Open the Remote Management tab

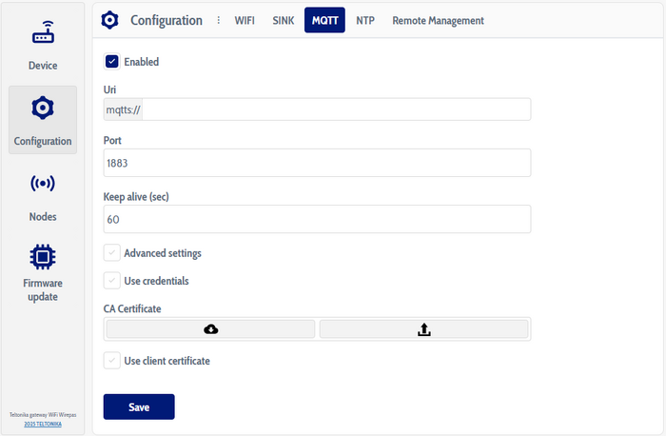click(x=438, y=20)
